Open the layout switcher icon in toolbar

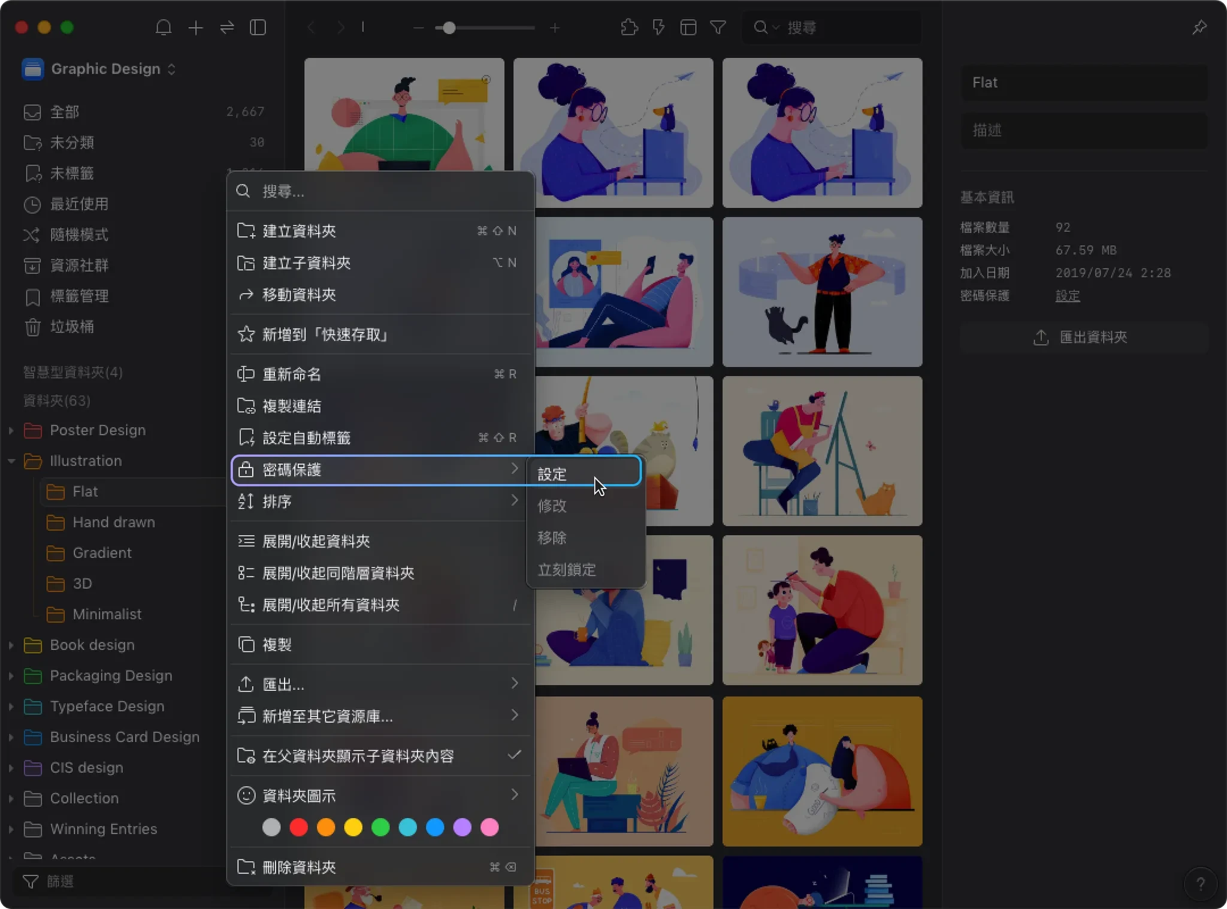688,28
